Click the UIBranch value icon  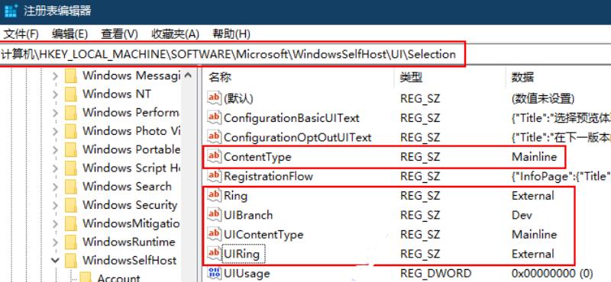pyautogui.click(x=215, y=215)
